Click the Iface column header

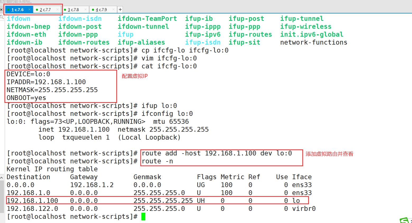(x=302, y=177)
